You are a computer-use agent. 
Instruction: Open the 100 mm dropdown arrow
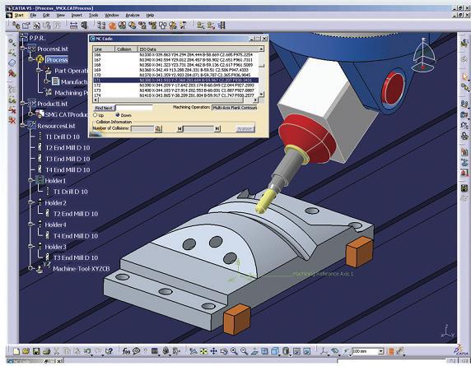[381, 351]
